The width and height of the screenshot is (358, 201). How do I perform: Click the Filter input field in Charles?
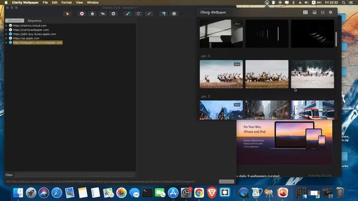tap(74, 175)
